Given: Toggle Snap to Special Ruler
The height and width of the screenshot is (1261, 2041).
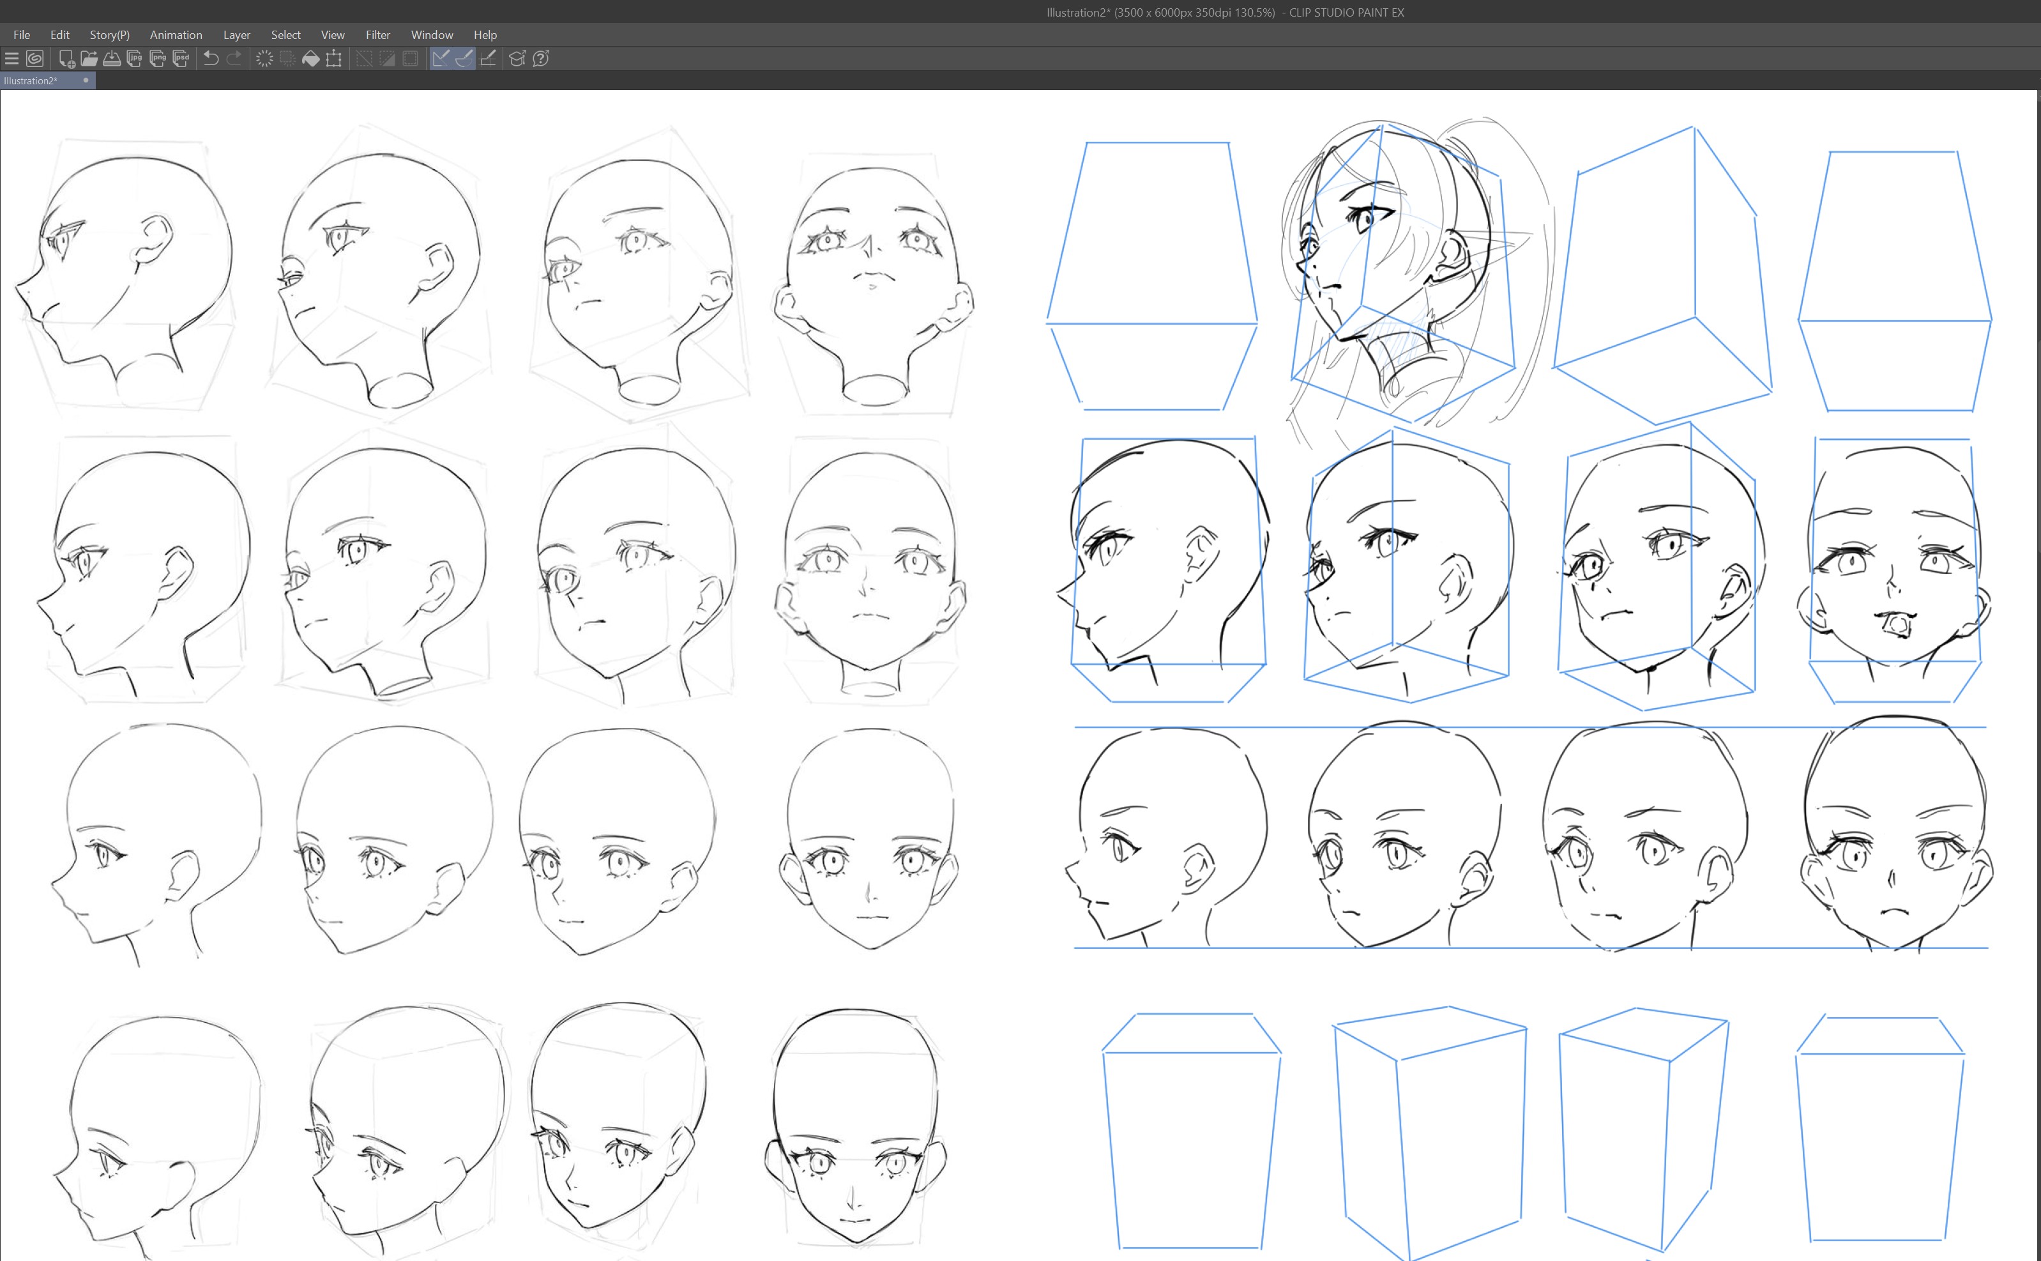Looking at the screenshot, I should [464, 58].
